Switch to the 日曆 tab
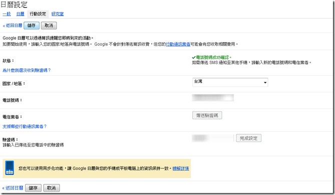This screenshot has height=195, width=335. point(21,14)
